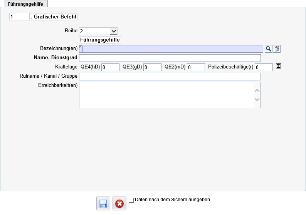Switch to the Führungsgehilfe tab
The height and width of the screenshot is (215, 306).
point(25,4)
